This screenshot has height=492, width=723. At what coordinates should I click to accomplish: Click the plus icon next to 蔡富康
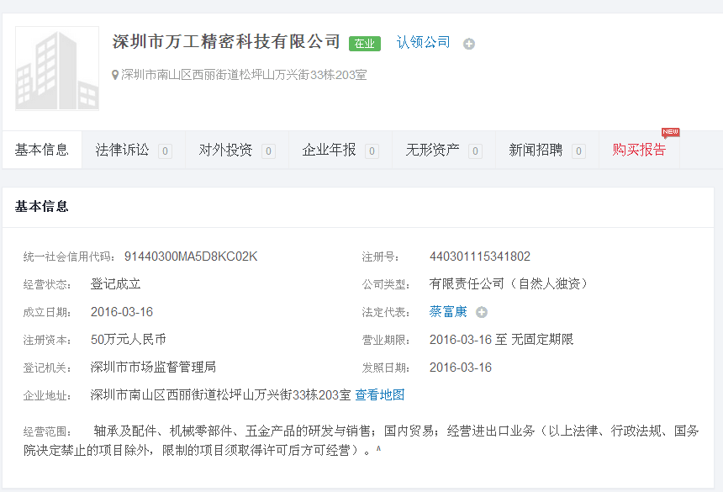482,312
